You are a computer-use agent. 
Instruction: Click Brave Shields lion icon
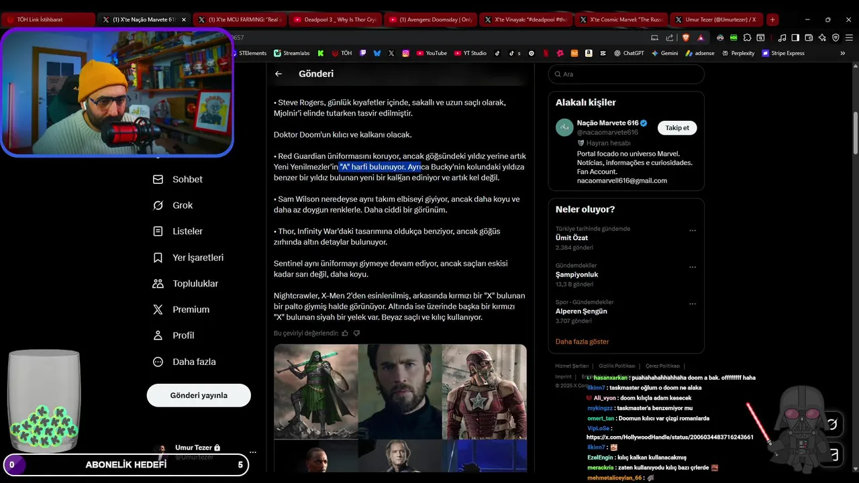point(686,38)
